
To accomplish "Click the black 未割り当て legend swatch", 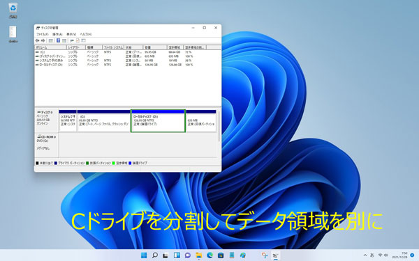I will click(x=38, y=163).
